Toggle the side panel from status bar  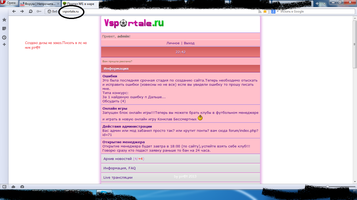[4, 187]
